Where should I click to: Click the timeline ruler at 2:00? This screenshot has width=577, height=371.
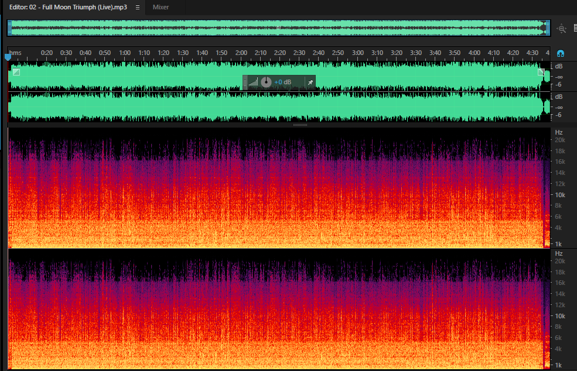[241, 53]
